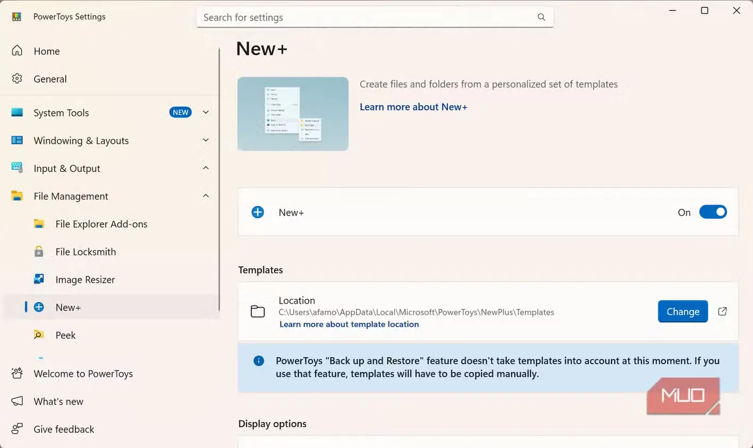
Task: Click the What's new megaphone icon
Action: [x=17, y=401]
